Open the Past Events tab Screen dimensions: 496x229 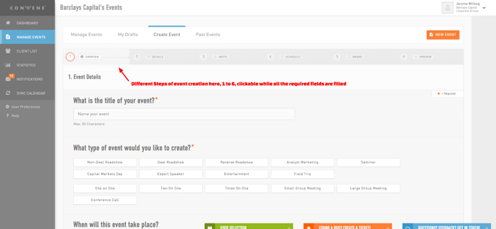coord(208,35)
